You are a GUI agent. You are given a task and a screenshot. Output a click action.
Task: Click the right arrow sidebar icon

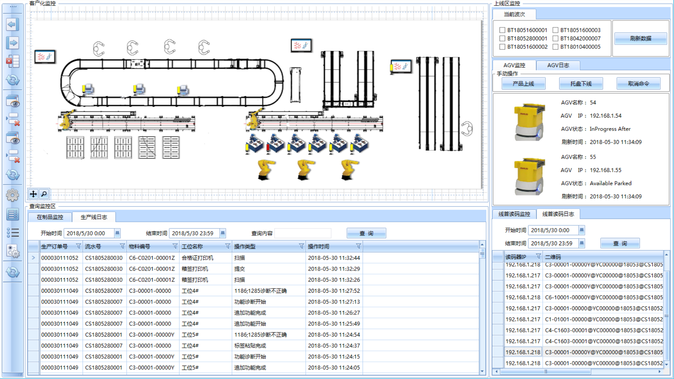(x=13, y=43)
